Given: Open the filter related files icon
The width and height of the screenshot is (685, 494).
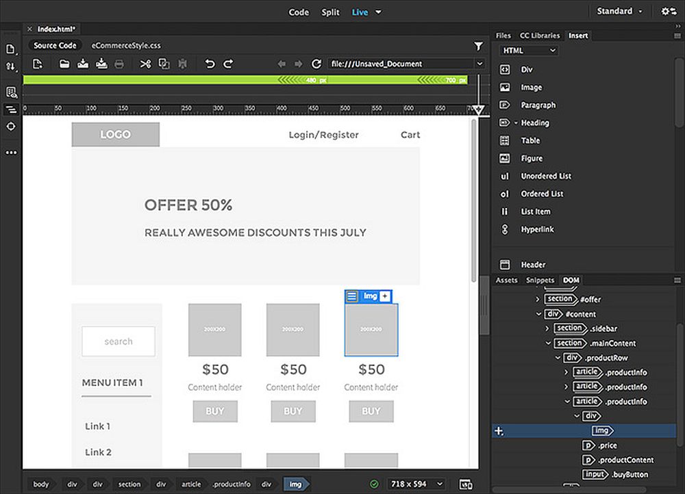Looking at the screenshot, I should point(478,46).
